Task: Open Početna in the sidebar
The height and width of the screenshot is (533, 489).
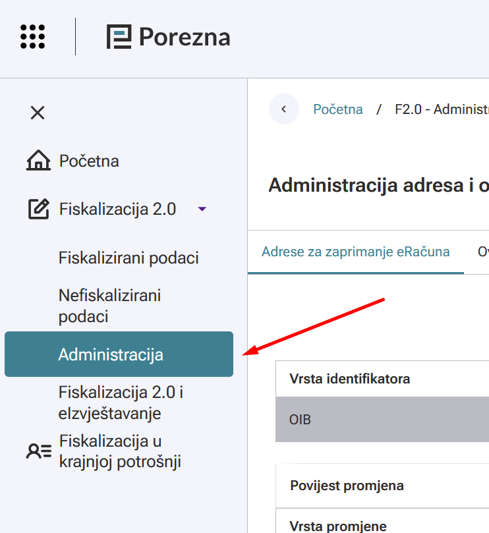Action: 89,161
